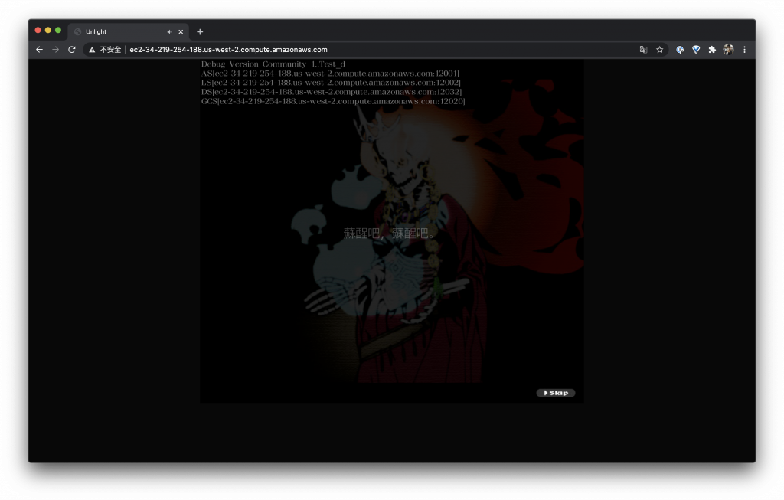Click the GCS server address line
The image size is (784, 500).
pyautogui.click(x=333, y=101)
